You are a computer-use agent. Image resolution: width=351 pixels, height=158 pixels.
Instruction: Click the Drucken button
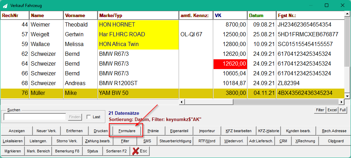pyautogui.click(x=101, y=131)
